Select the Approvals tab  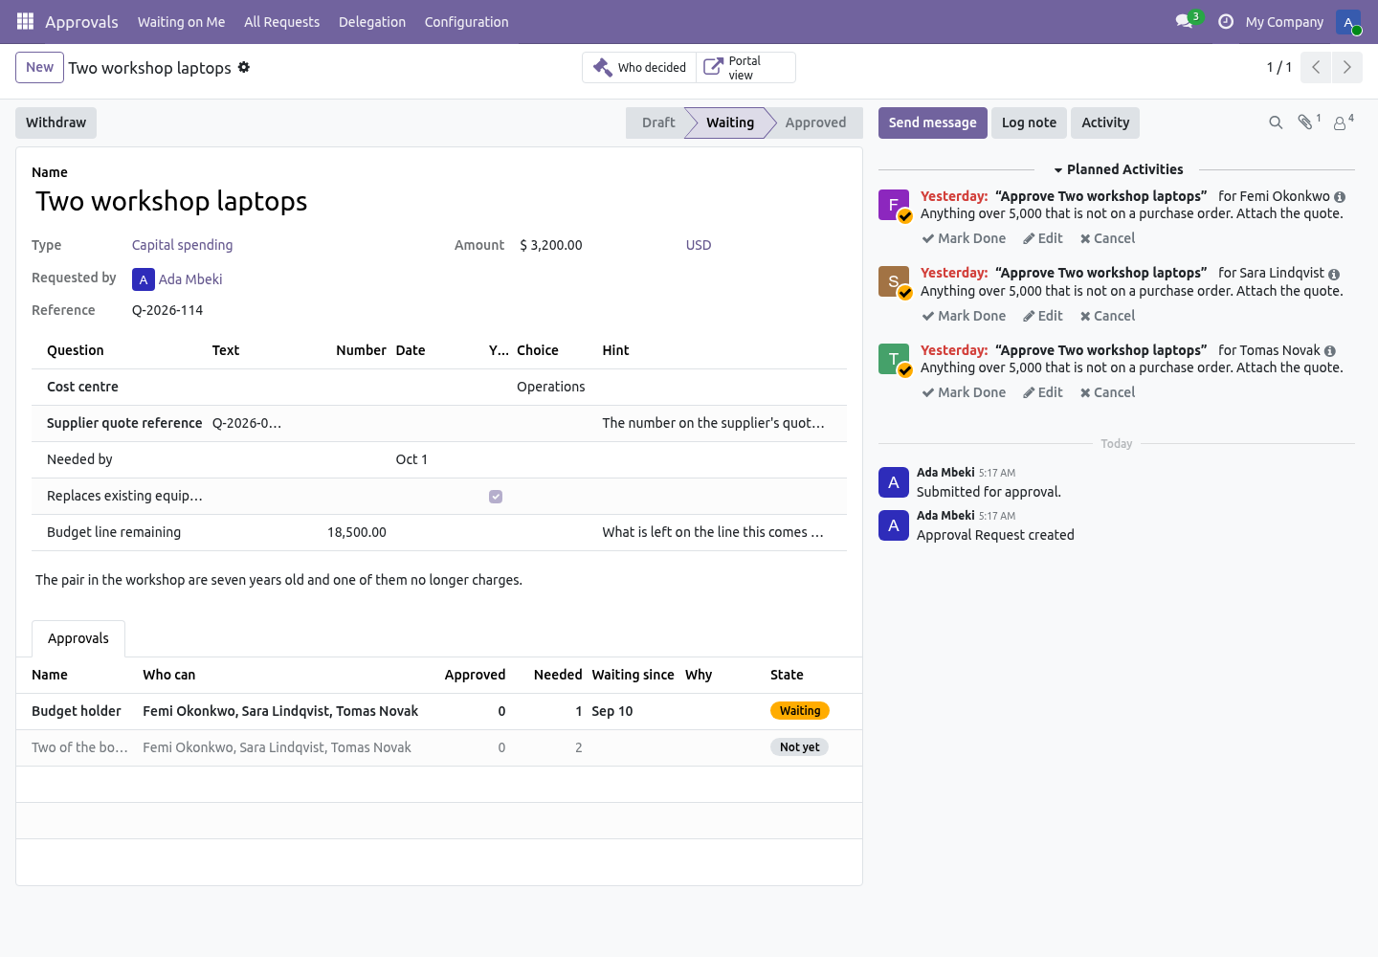pos(78,638)
